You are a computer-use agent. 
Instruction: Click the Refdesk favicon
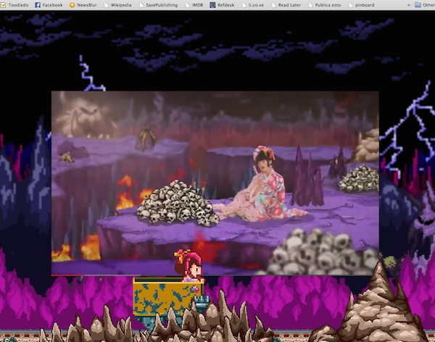tap(212, 5)
